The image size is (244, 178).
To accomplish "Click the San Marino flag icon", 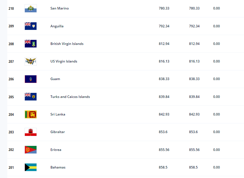I will coord(31,8).
